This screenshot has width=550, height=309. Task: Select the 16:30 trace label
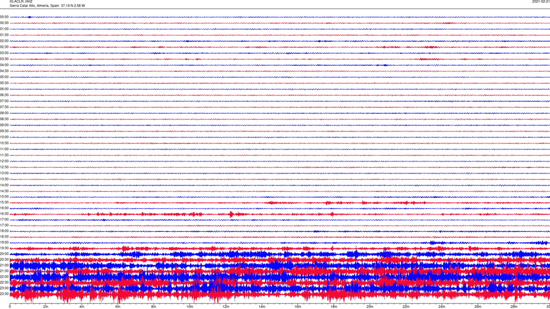pyautogui.click(x=4, y=213)
